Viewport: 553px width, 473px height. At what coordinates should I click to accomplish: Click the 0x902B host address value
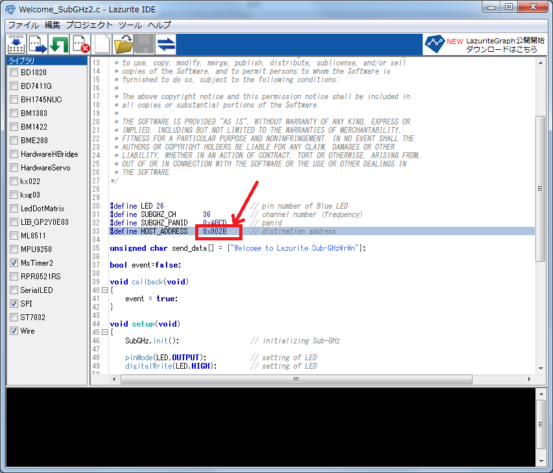[215, 231]
